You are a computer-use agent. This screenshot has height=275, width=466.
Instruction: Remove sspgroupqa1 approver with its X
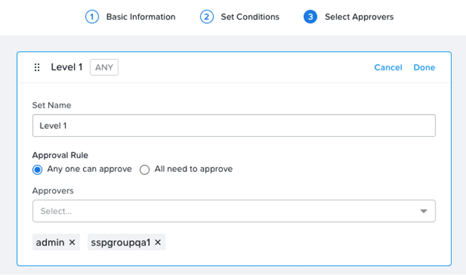[158, 242]
